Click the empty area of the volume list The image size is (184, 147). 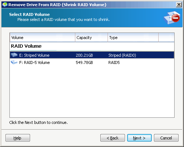pos(92,91)
